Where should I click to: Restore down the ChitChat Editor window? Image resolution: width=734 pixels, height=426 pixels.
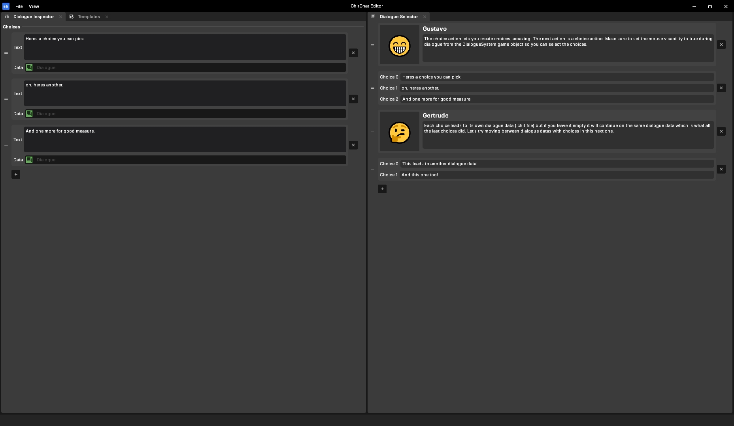click(710, 6)
